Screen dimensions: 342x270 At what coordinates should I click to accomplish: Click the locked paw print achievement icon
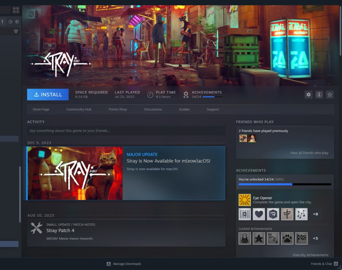[287, 238]
